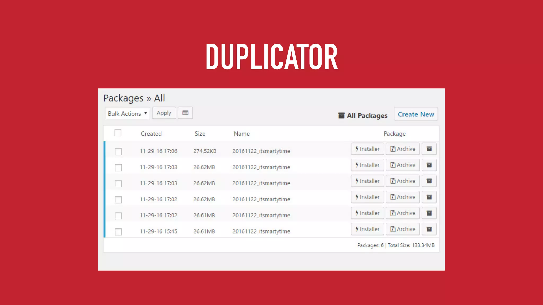
Task: Click size 26.61MB in the 15:45 row
Action: point(204,231)
